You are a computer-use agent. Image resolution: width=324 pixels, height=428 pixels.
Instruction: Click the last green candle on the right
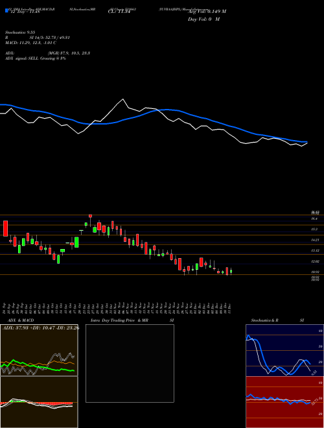click(x=231, y=271)
